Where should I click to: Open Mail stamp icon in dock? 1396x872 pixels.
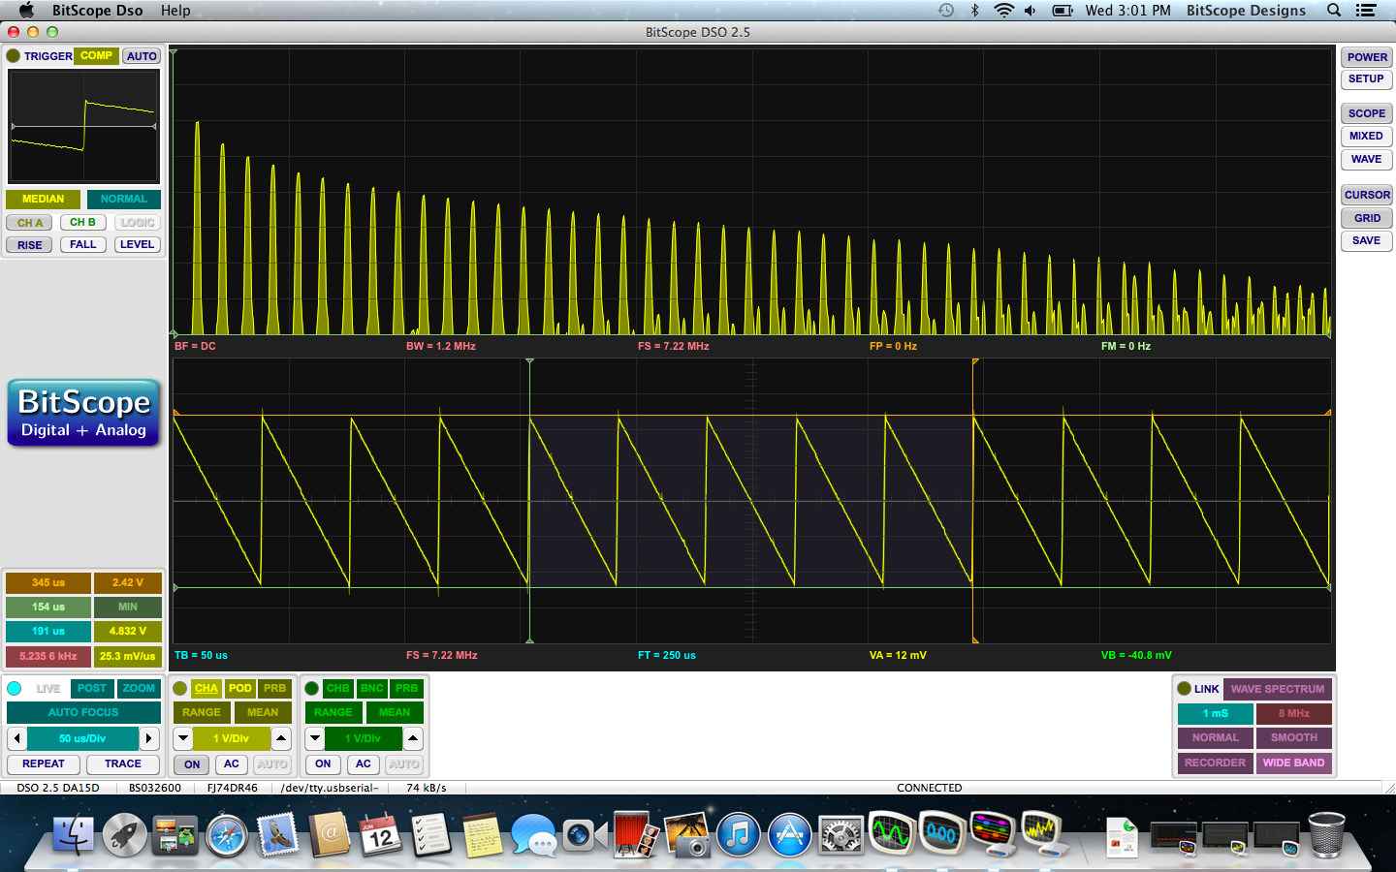(278, 834)
